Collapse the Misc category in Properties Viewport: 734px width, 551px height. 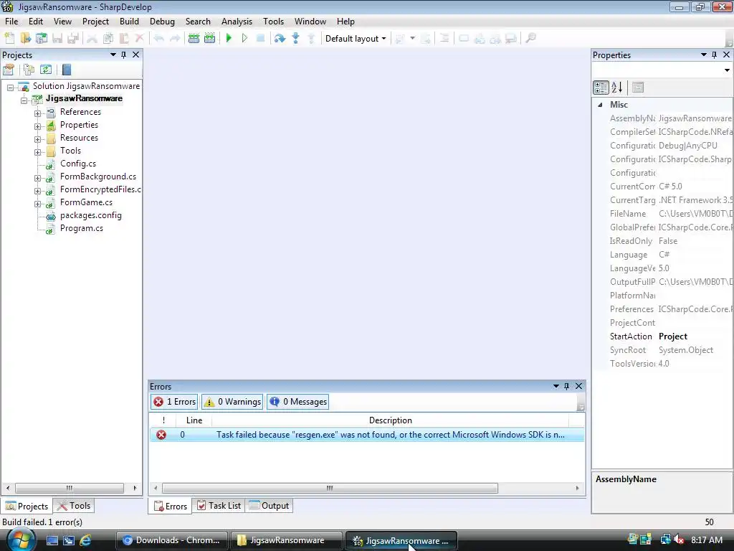[x=600, y=105]
